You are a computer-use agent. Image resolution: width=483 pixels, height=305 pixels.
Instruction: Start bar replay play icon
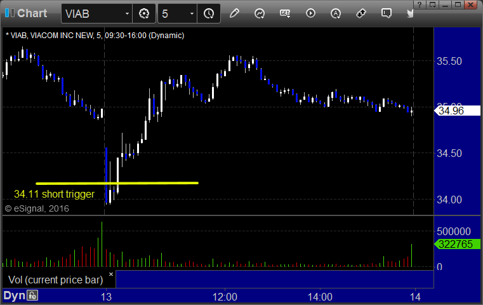pyautogui.click(x=310, y=13)
